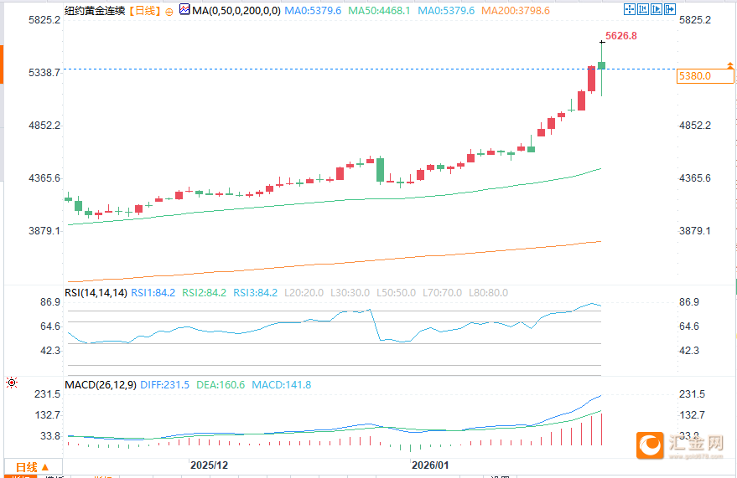Viewport: 737px width, 478px height.
Task: Click the L30:30.0 level label
Action: pos(350,293)
